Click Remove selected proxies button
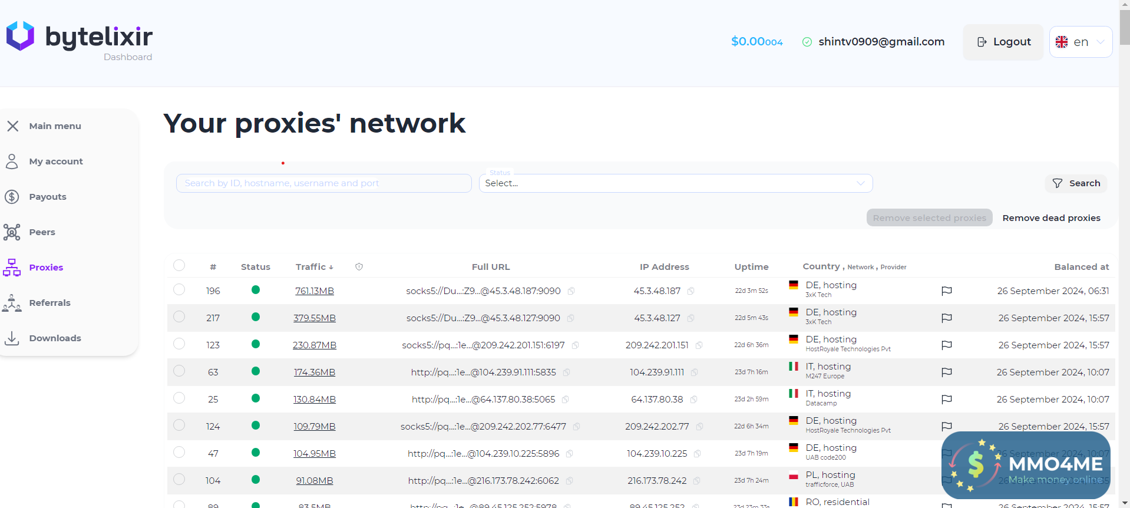 tap(929, 218)
